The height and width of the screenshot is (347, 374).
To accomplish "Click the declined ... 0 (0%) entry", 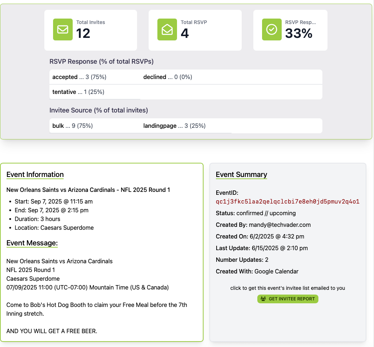I will (x=168, y=77).
